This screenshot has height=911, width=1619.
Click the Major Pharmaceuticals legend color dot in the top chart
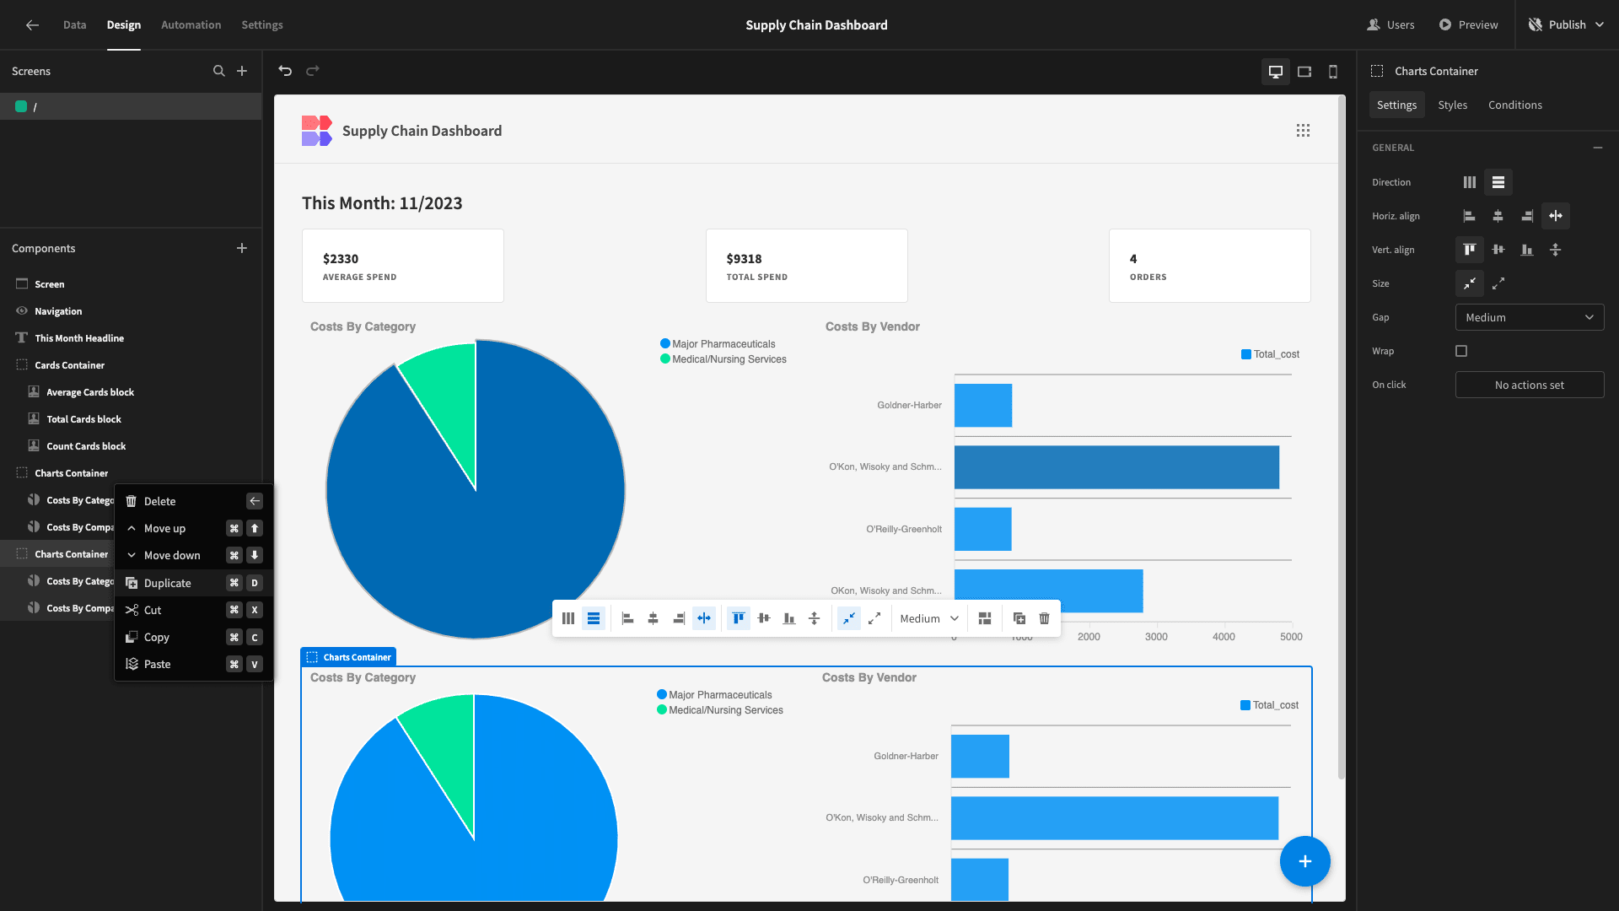[x=664, y=344]
